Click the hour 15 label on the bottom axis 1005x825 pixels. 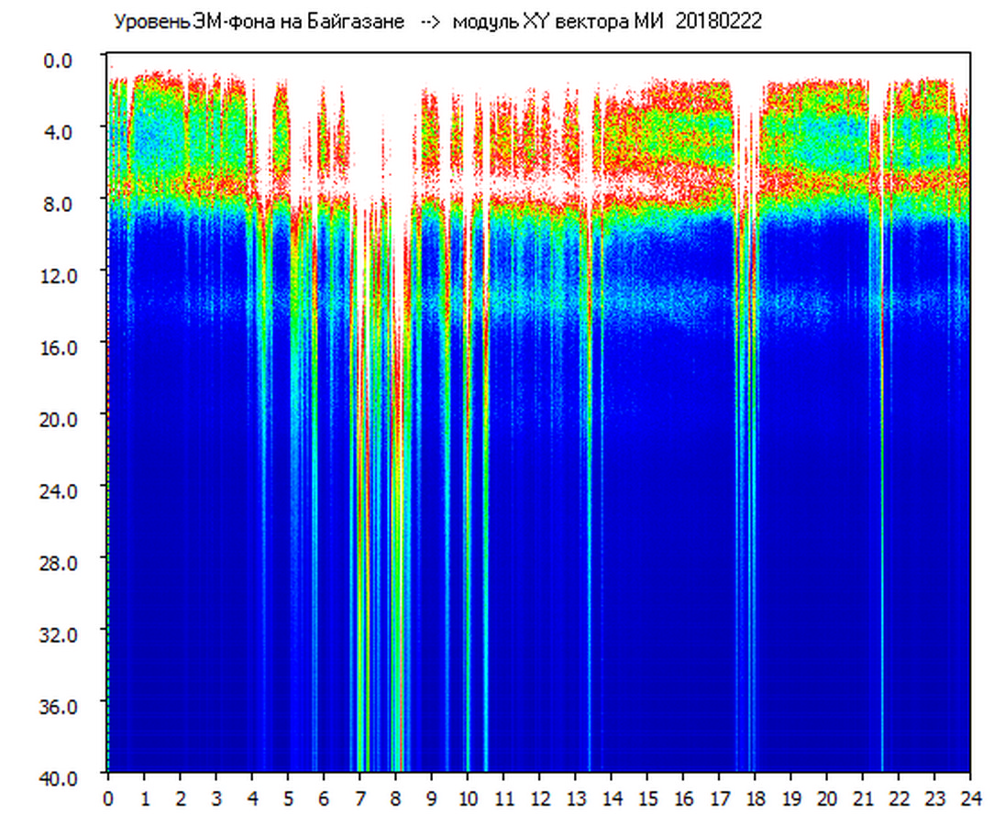(647, 799)
